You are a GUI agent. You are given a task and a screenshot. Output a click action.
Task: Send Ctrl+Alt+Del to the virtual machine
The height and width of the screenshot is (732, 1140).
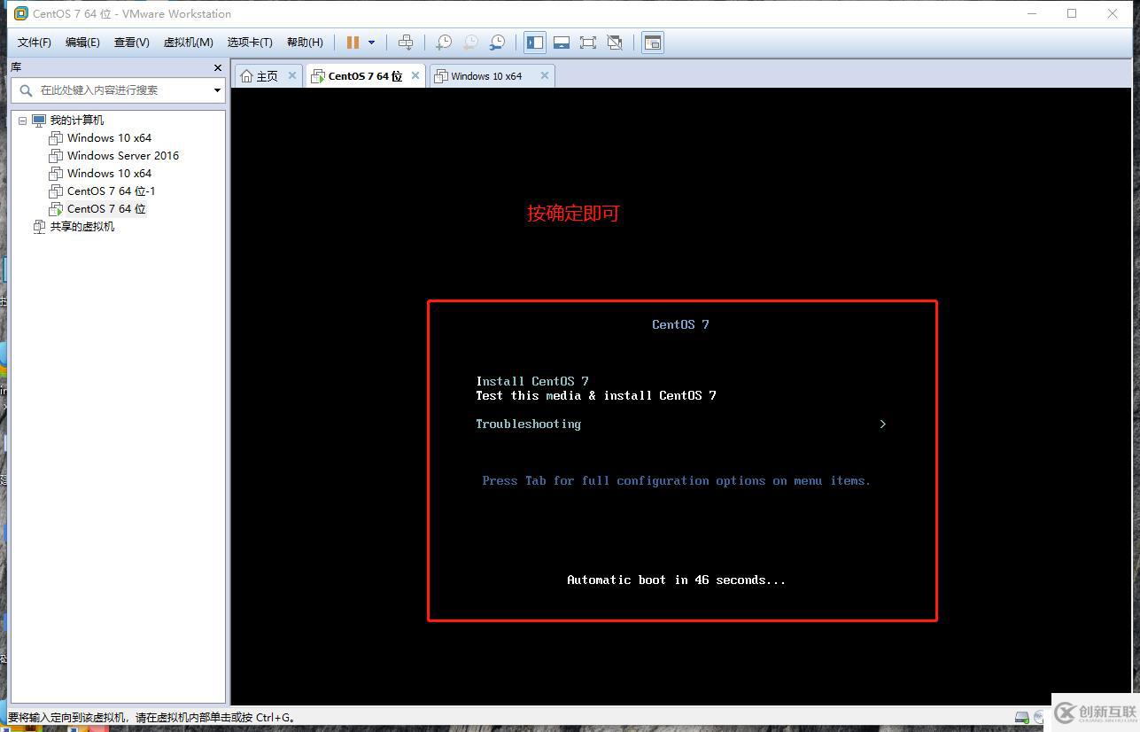(x=406, y=43)
